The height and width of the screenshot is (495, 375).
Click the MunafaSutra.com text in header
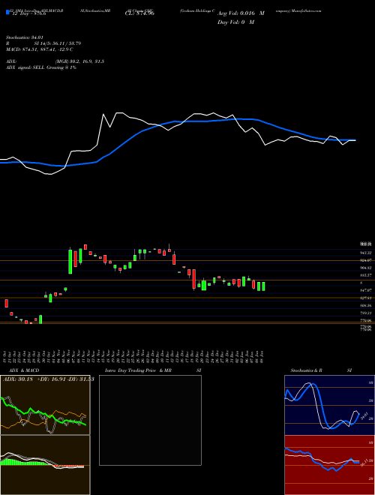(x=305, y=10)
